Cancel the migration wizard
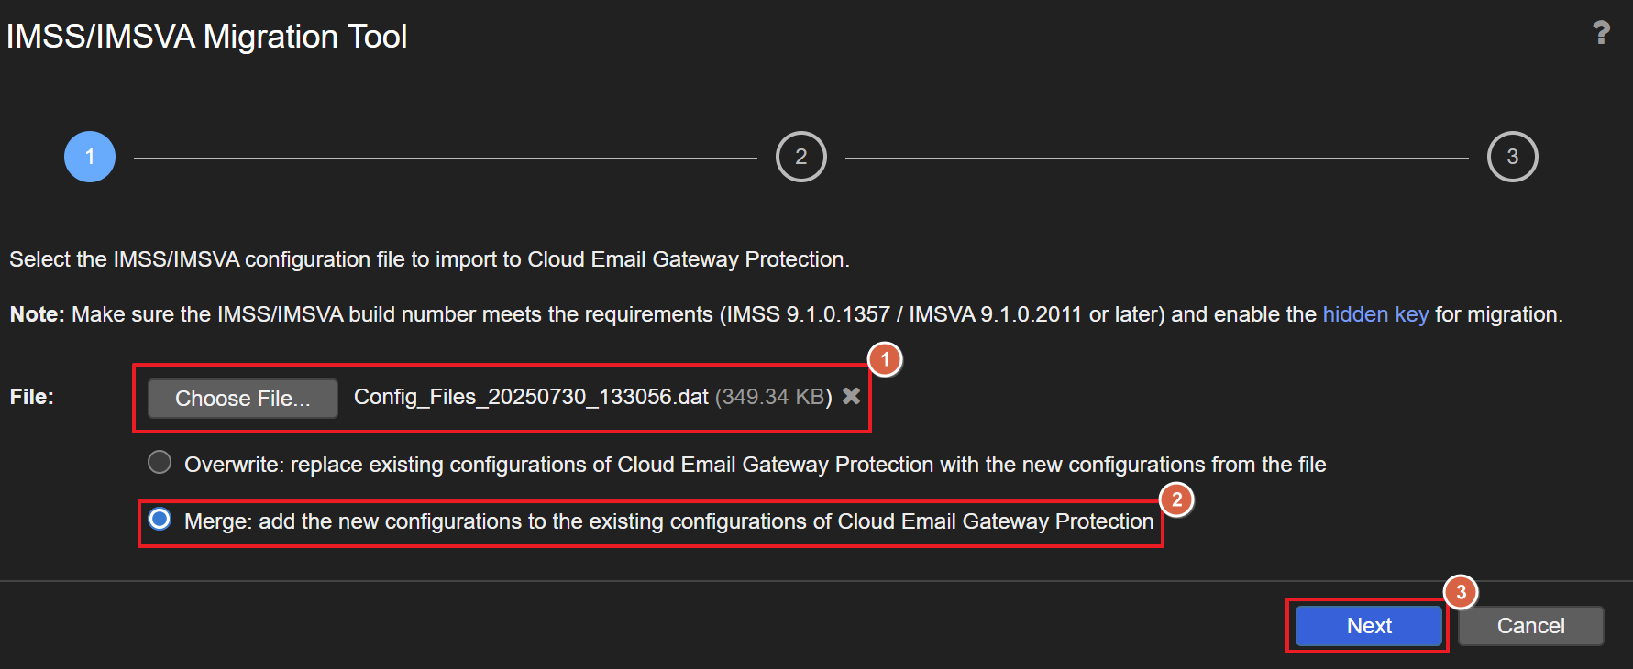 click(1530, 626)
